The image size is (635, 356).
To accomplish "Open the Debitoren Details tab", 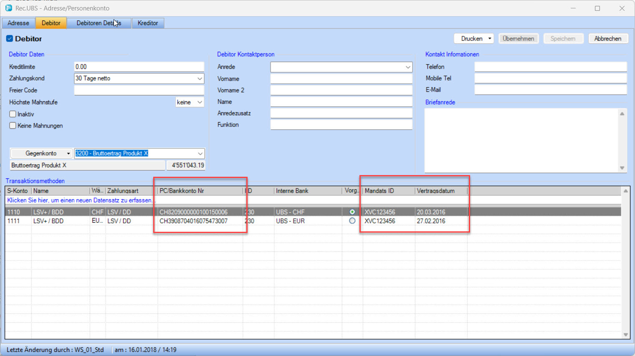I will (99, 23).
